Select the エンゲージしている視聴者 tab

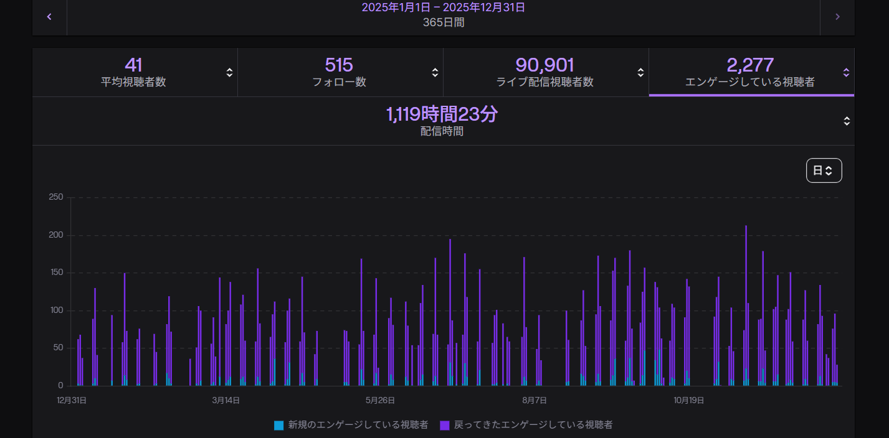749,72
